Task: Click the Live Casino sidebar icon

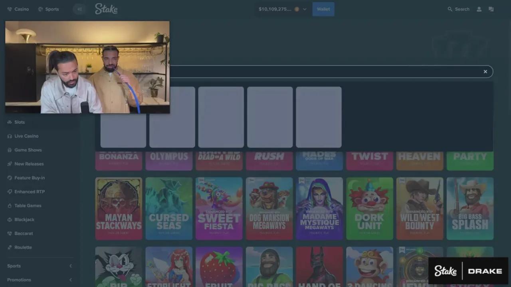Action: pos(10,136)
